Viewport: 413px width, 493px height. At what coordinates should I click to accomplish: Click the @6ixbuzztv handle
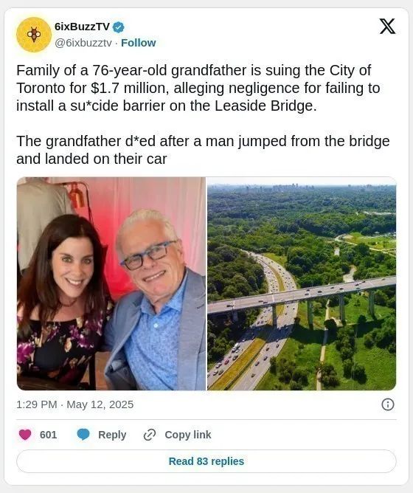tap(83, 43)
